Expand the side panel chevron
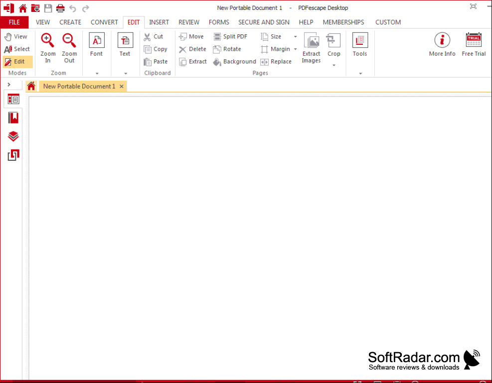 click(x=9, y=84)
